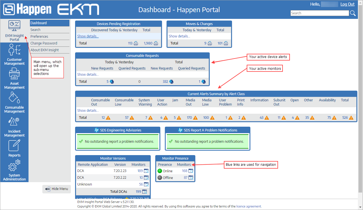Viewport: 363px width, 210px height.
Task: Click the 4 Open alerts count
Action: (293, 118)
